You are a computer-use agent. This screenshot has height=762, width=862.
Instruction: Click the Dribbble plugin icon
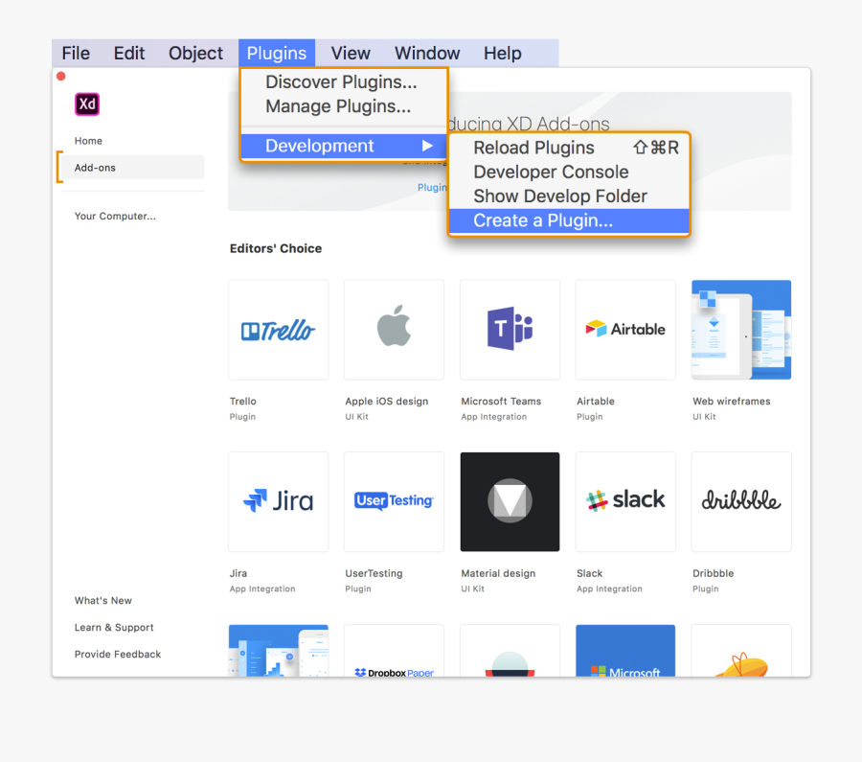point(741,501)
